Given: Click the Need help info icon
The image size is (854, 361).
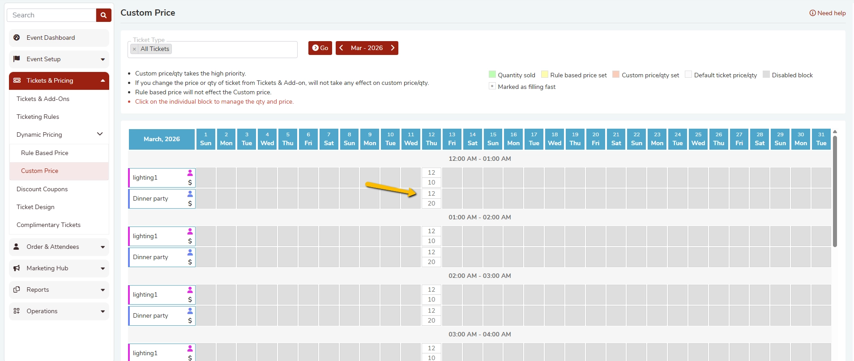Looking at the screenshot, I should coord(812,13).
